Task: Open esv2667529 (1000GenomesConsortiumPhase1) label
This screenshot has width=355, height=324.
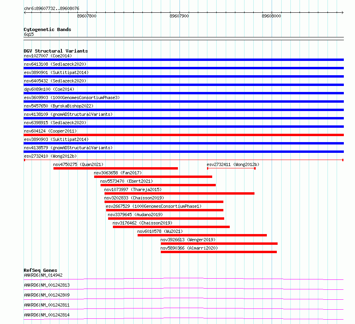Action: click(x=154, y=206)
